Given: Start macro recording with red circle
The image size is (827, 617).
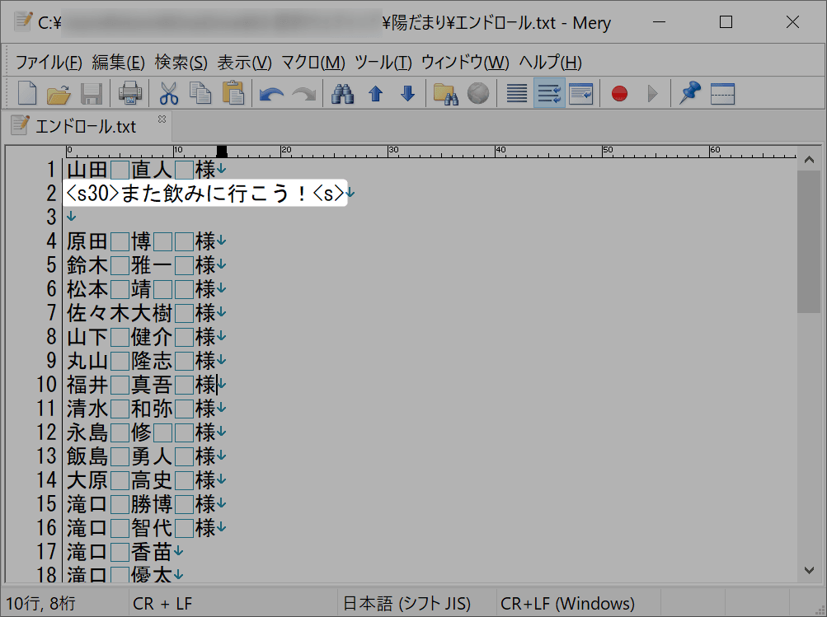Looking at the screenshot, I should [619, 94].
